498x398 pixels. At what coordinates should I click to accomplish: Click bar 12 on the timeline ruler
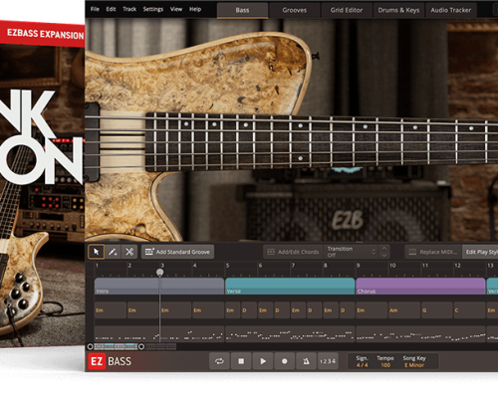[457, 266]
